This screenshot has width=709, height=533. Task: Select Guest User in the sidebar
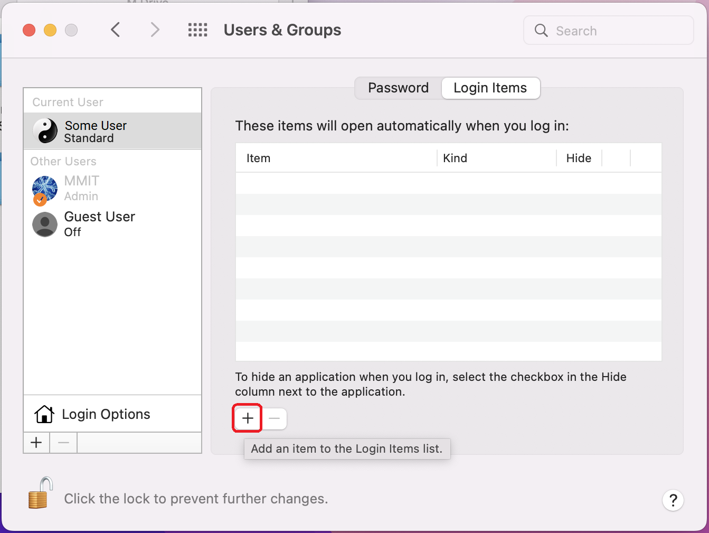(99, 224)
